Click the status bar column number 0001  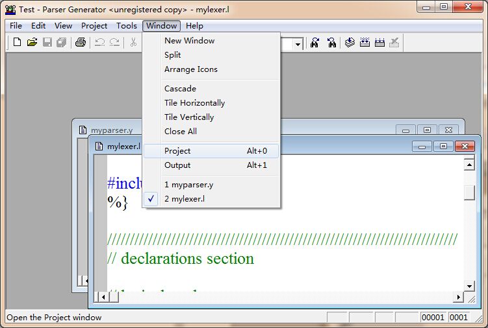tap(458, 318)
